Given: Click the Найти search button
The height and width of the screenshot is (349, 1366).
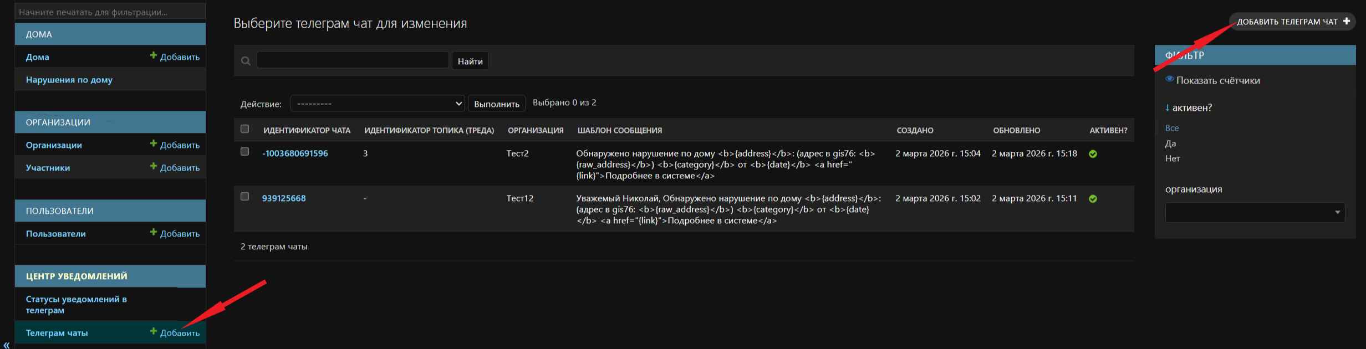Looking at the screenshot, I should tap(470, 61).
